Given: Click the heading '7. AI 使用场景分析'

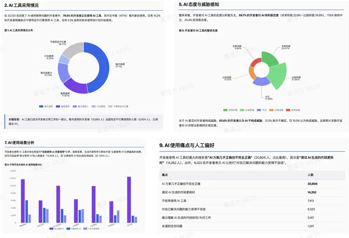Looking at the screenshot, I should click(x=20, y=142).
